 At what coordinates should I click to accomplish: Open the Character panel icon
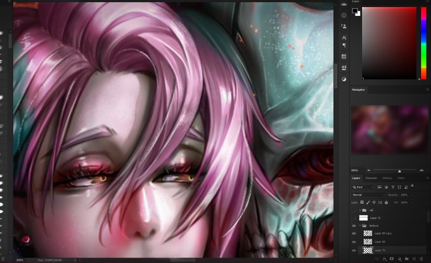click(x=344, y=37)
